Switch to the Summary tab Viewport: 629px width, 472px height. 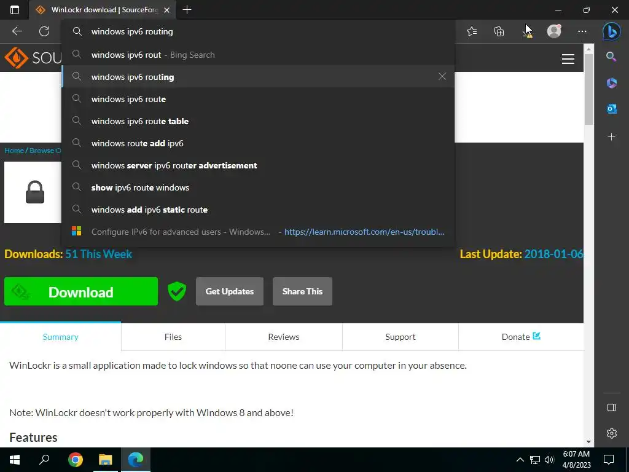tap(61, 337)
